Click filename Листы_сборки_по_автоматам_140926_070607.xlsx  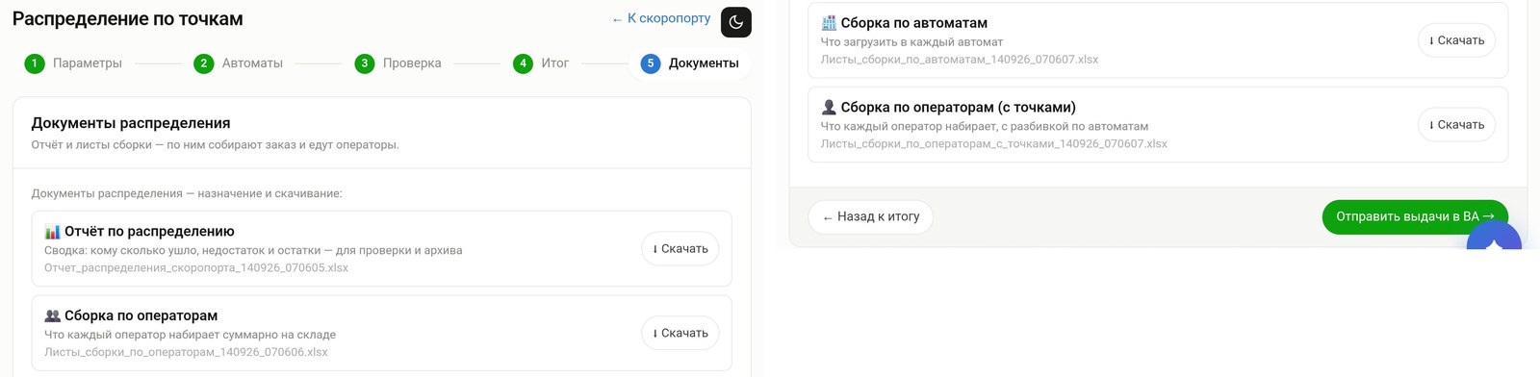click(x=960, y=60)
